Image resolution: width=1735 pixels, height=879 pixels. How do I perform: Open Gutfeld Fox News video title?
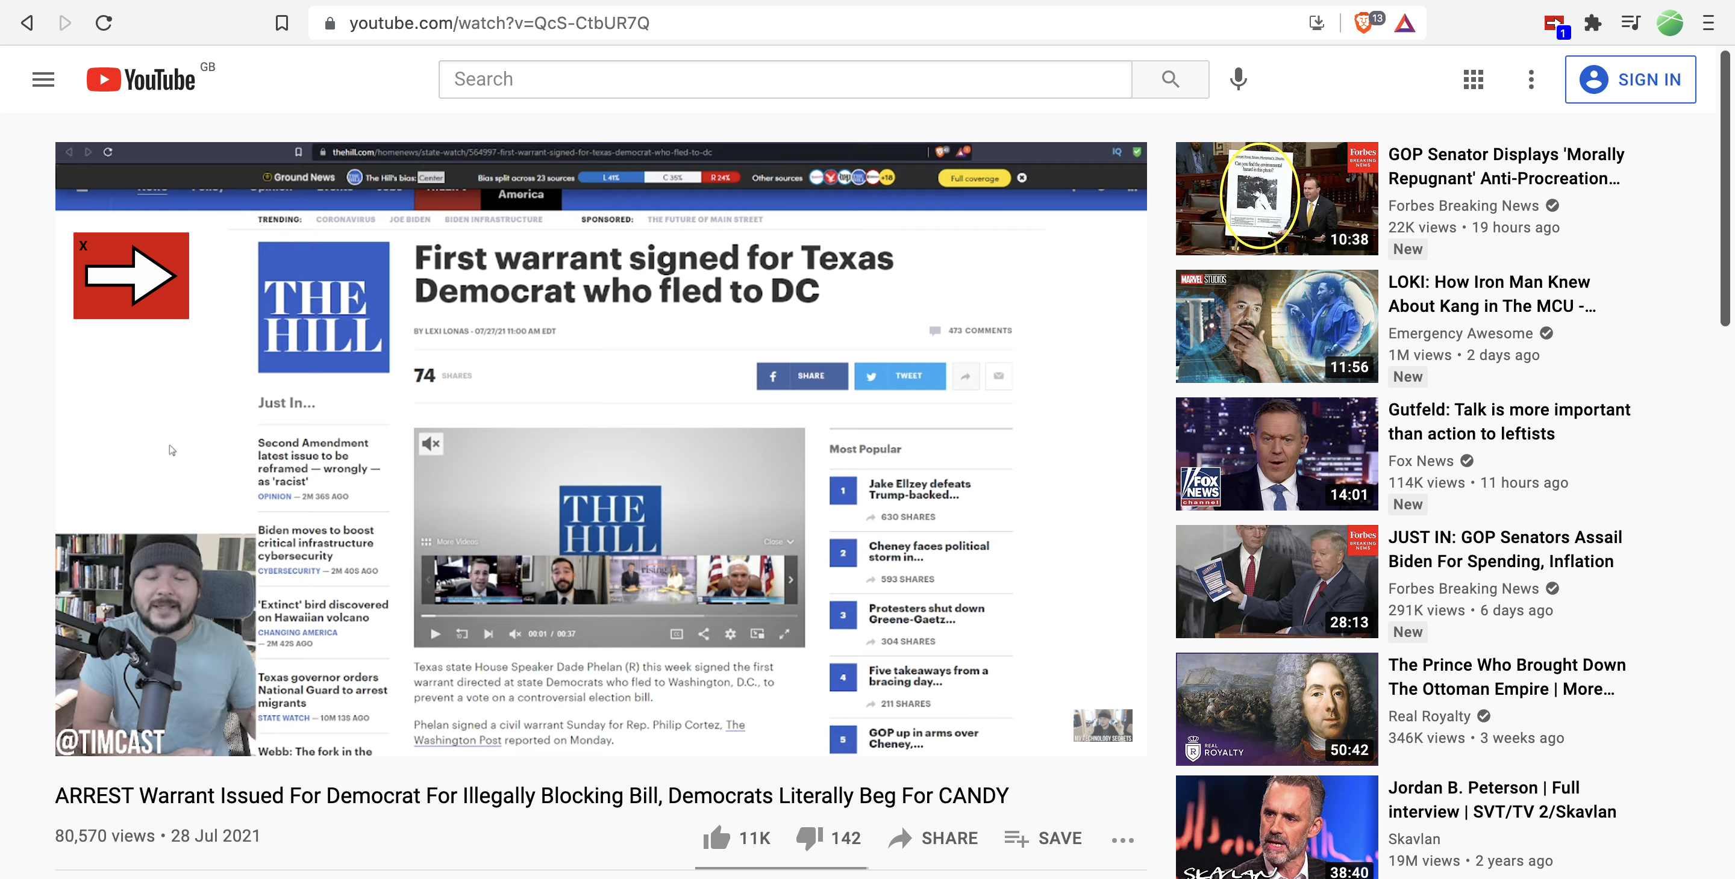(1508, 421)
